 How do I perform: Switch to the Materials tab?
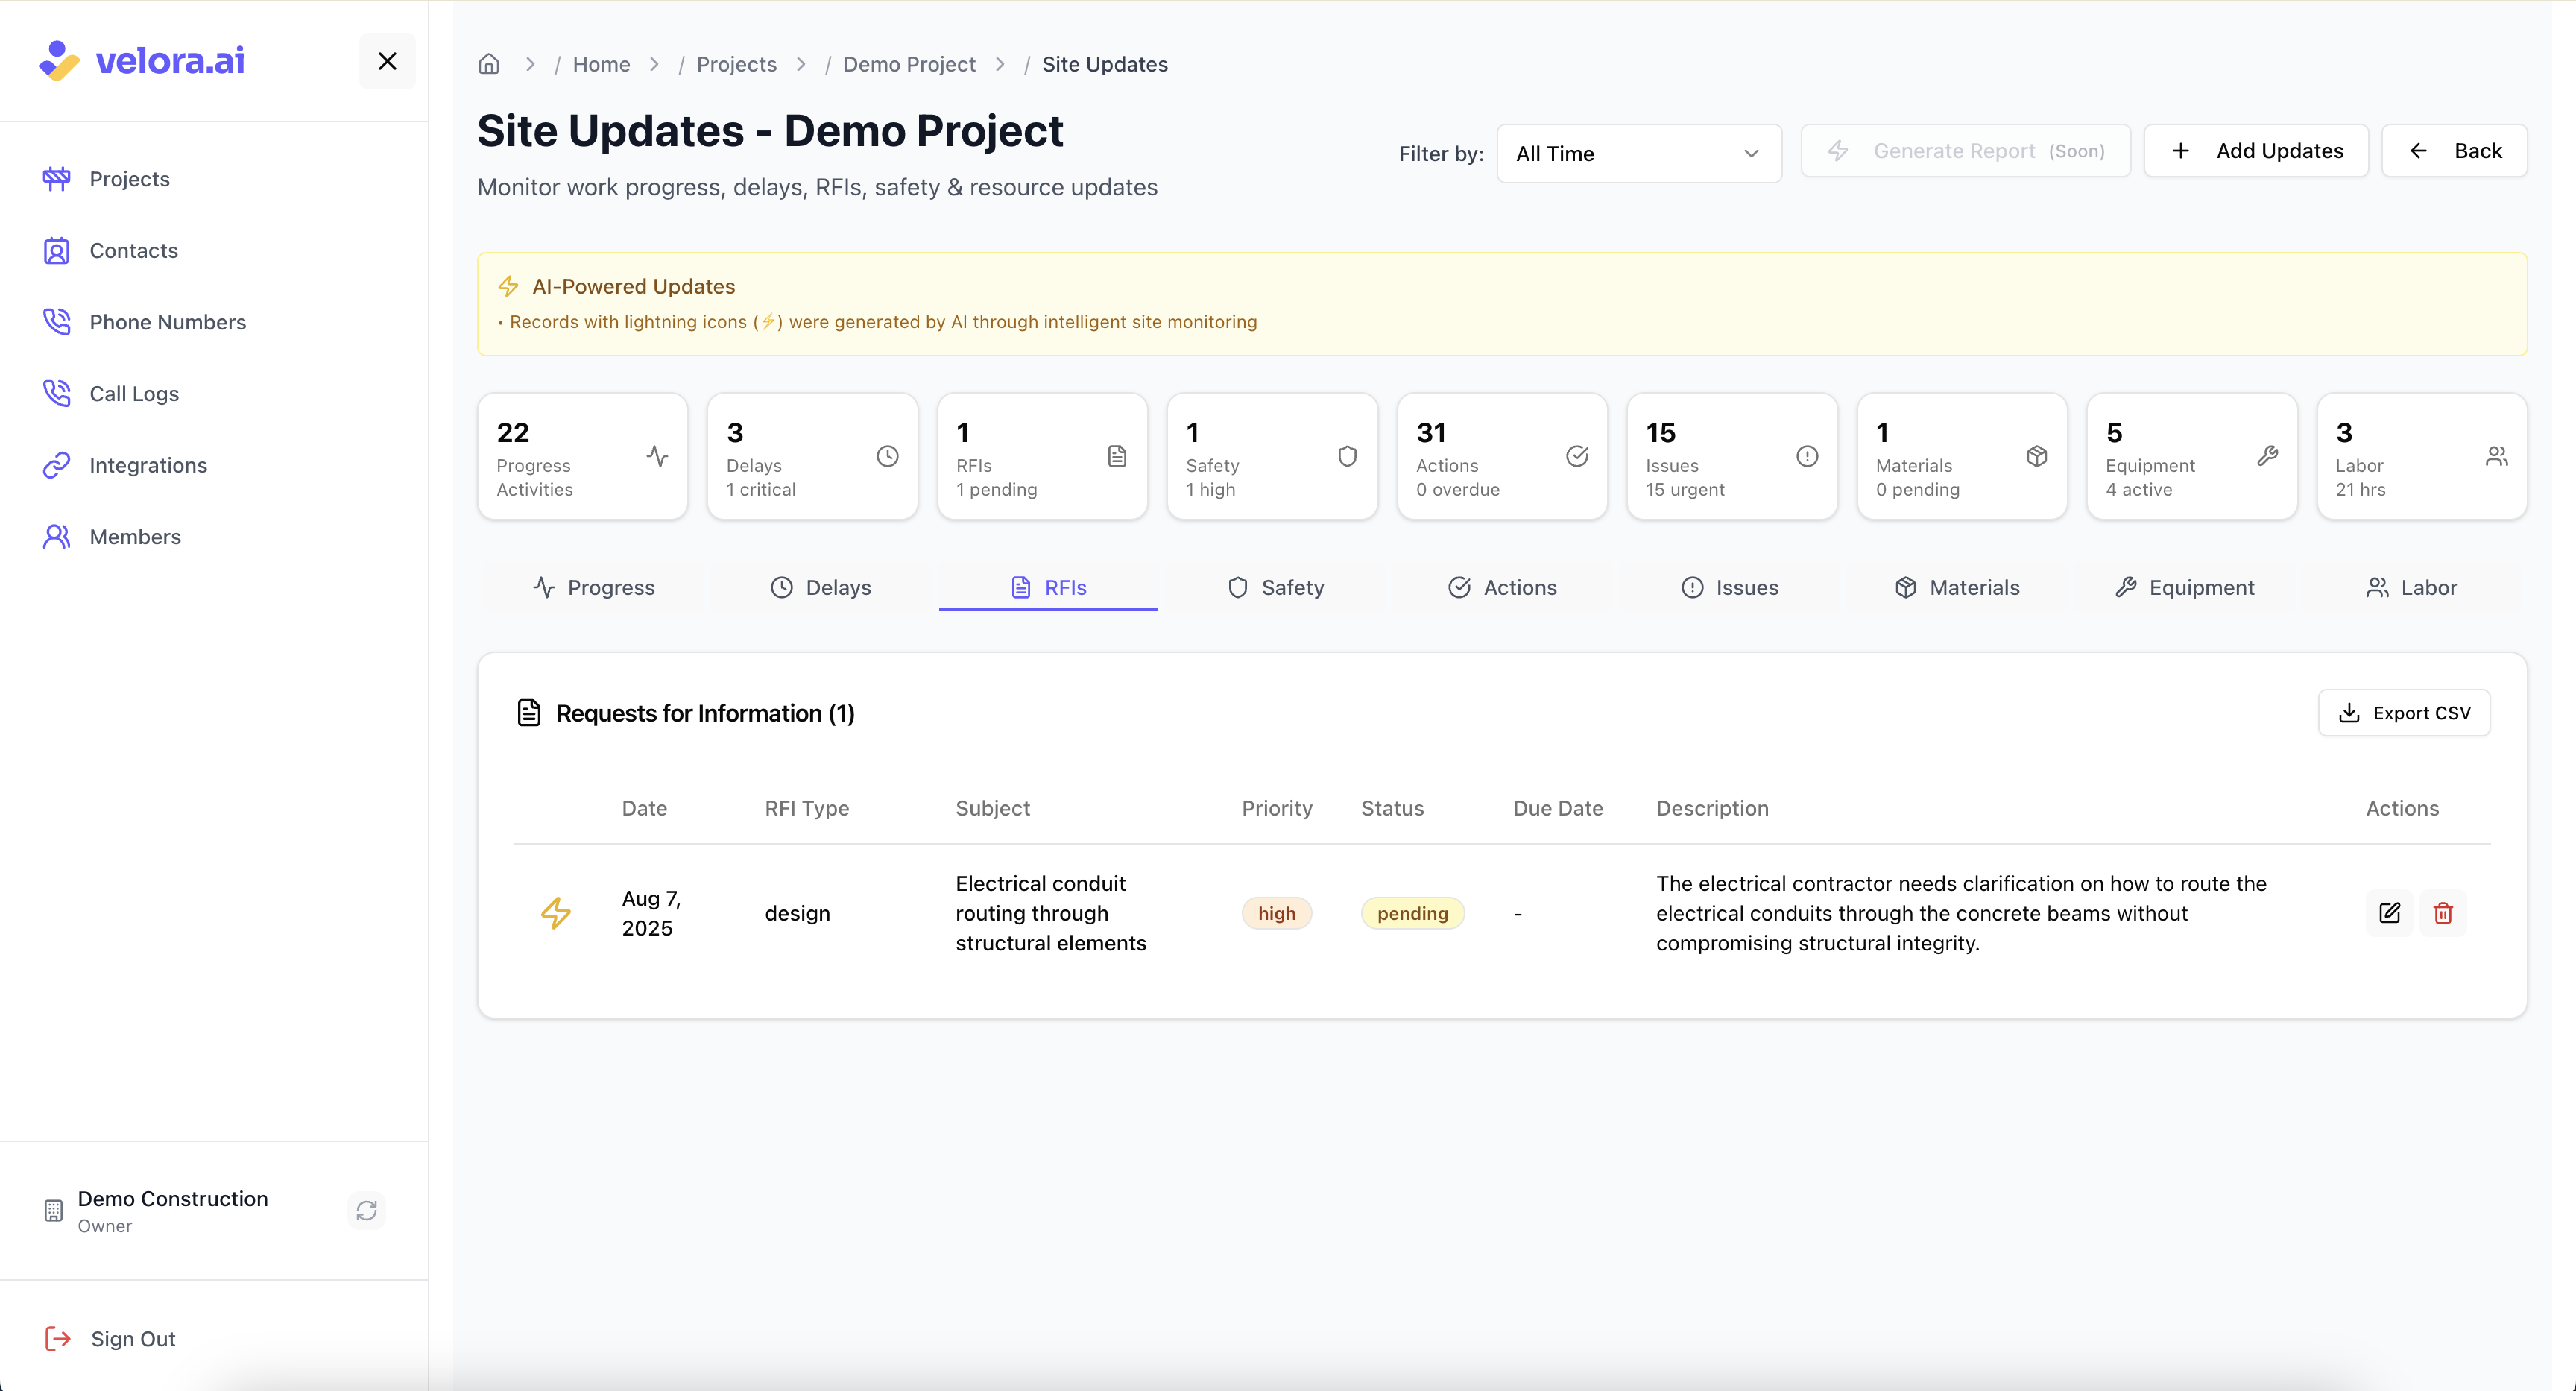(1957, 588)
